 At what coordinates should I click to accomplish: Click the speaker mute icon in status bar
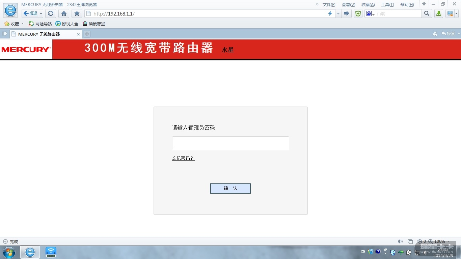[400, 241]
